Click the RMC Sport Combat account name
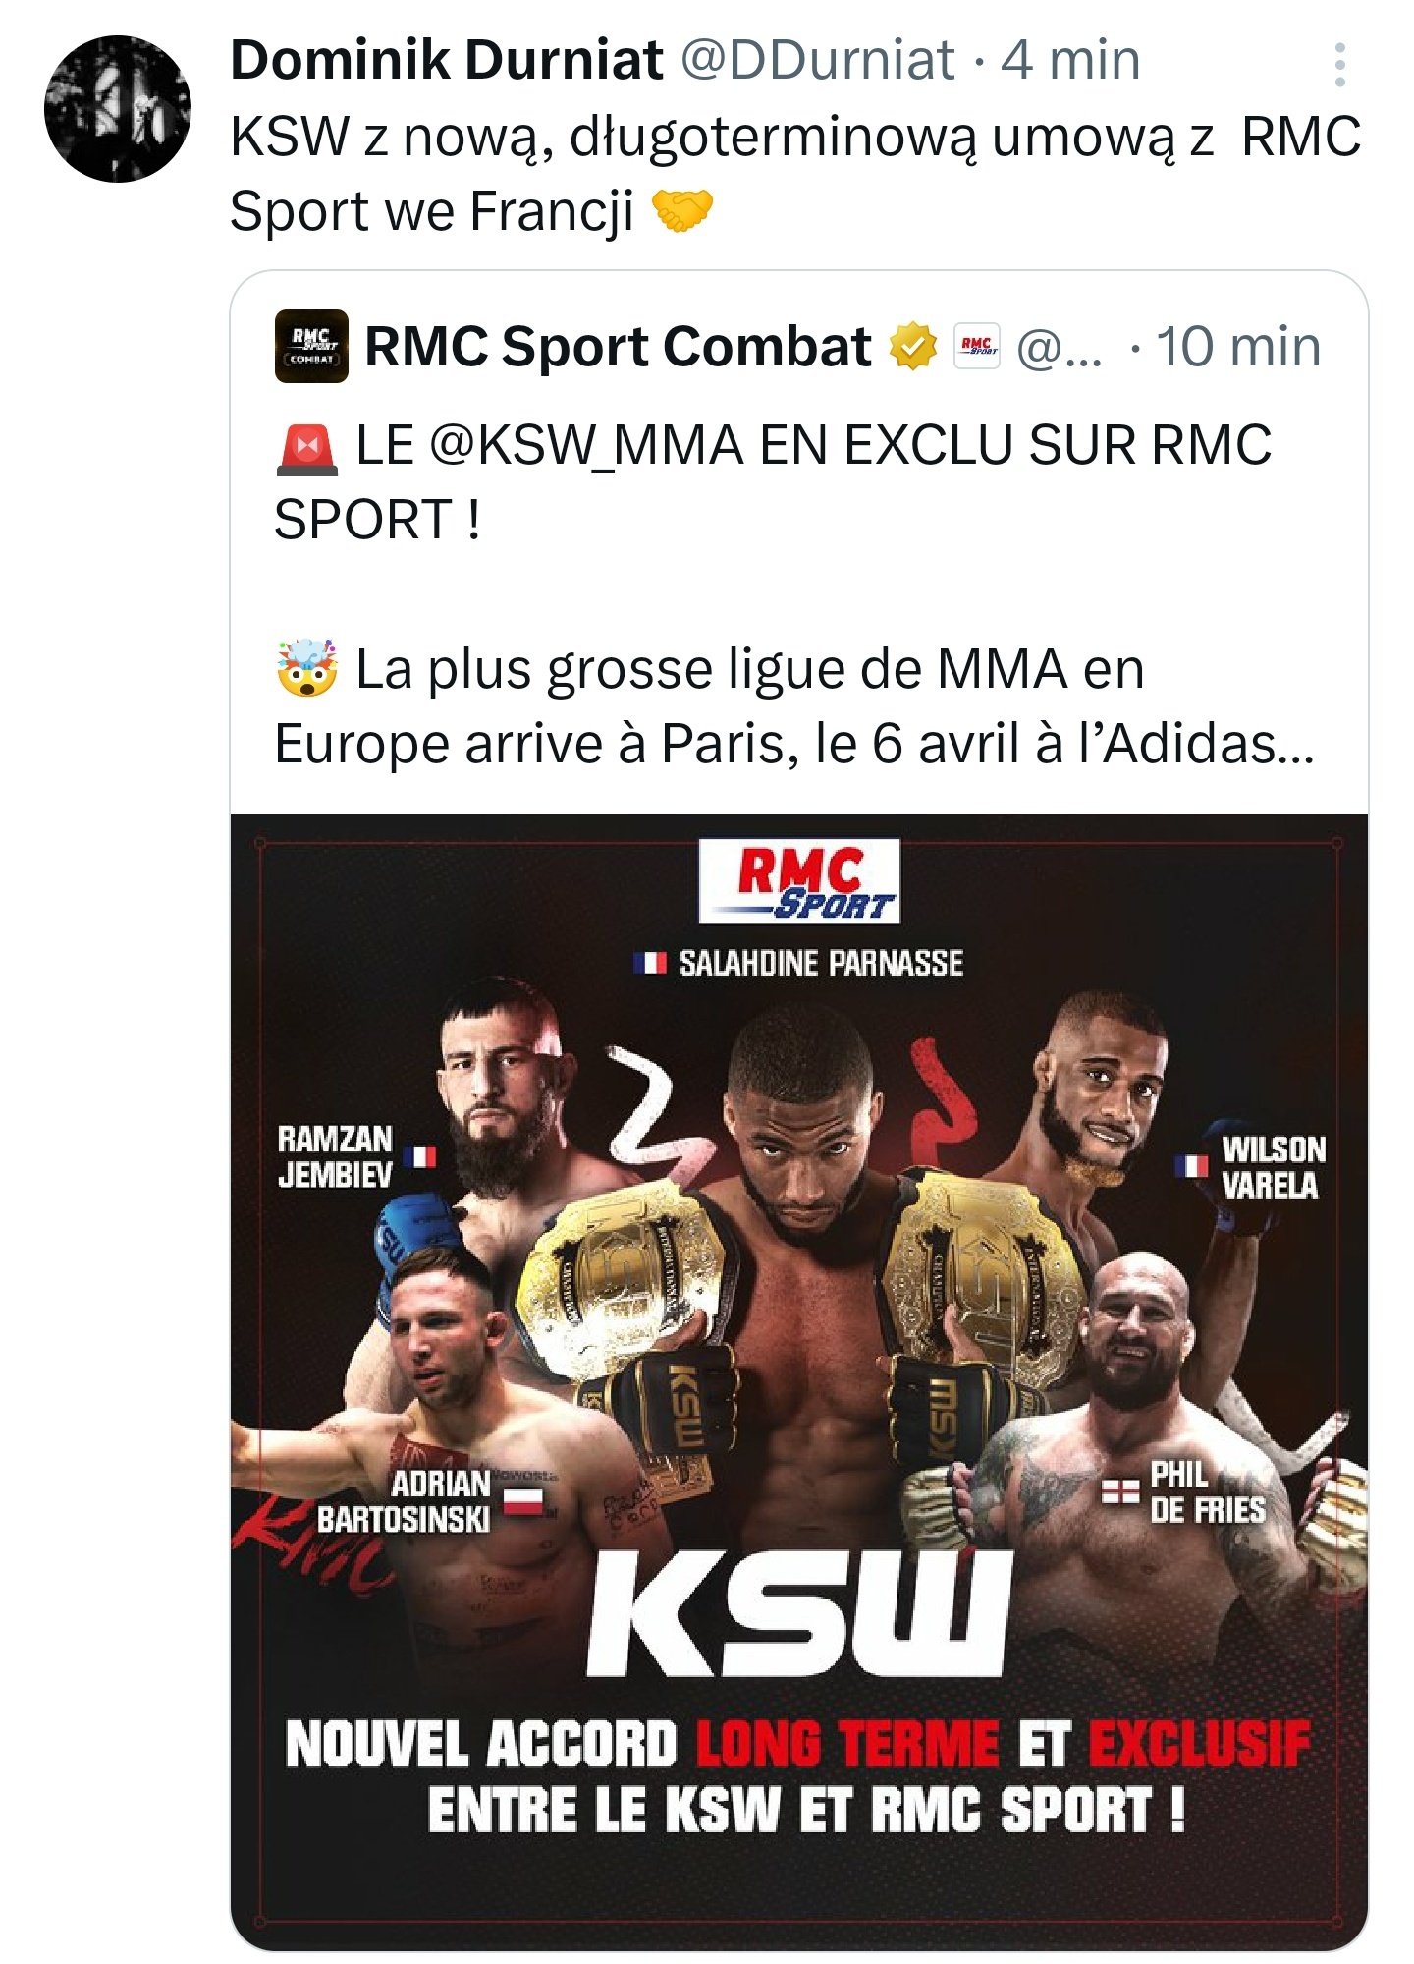1414x1964 pixels. click(618, 347)
